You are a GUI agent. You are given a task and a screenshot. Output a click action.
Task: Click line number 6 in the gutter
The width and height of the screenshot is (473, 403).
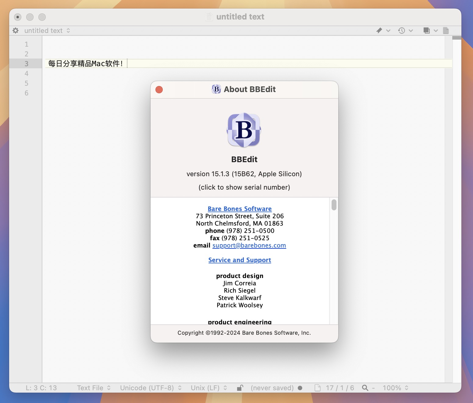(x=27, y=93)
